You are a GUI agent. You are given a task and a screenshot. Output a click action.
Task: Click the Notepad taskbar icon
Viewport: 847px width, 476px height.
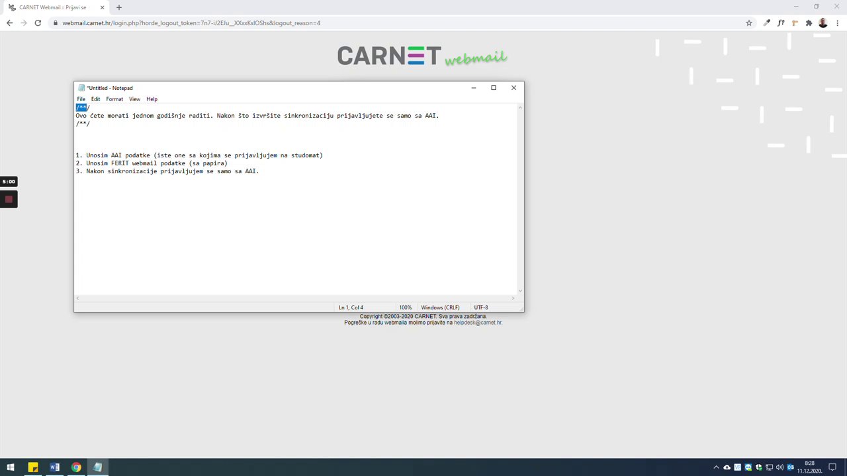pos(98,467)
